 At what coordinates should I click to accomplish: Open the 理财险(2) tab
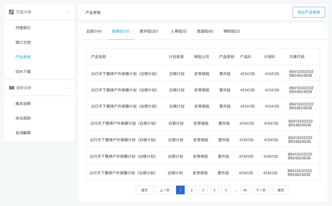232,31
